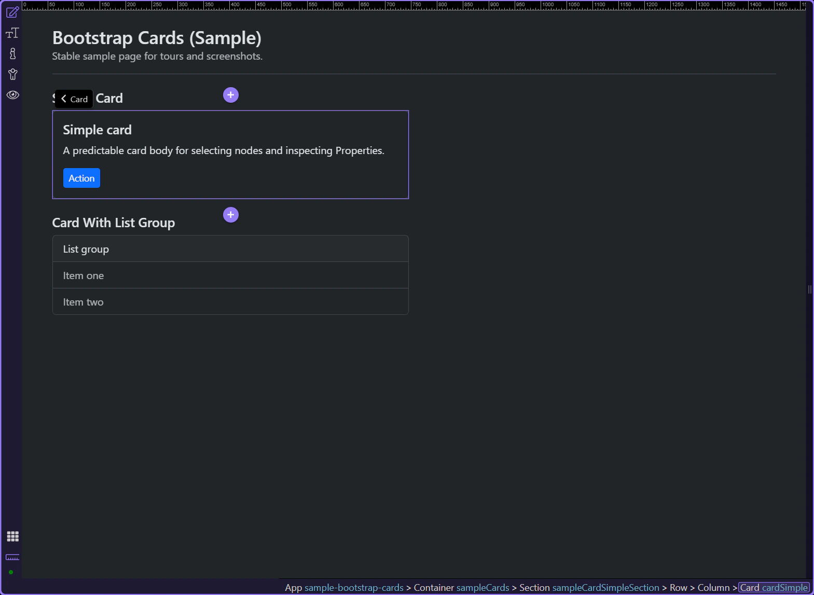Activate the text size tool icon
The height and width of the screenshot is (595, 814).
(12, 33)
